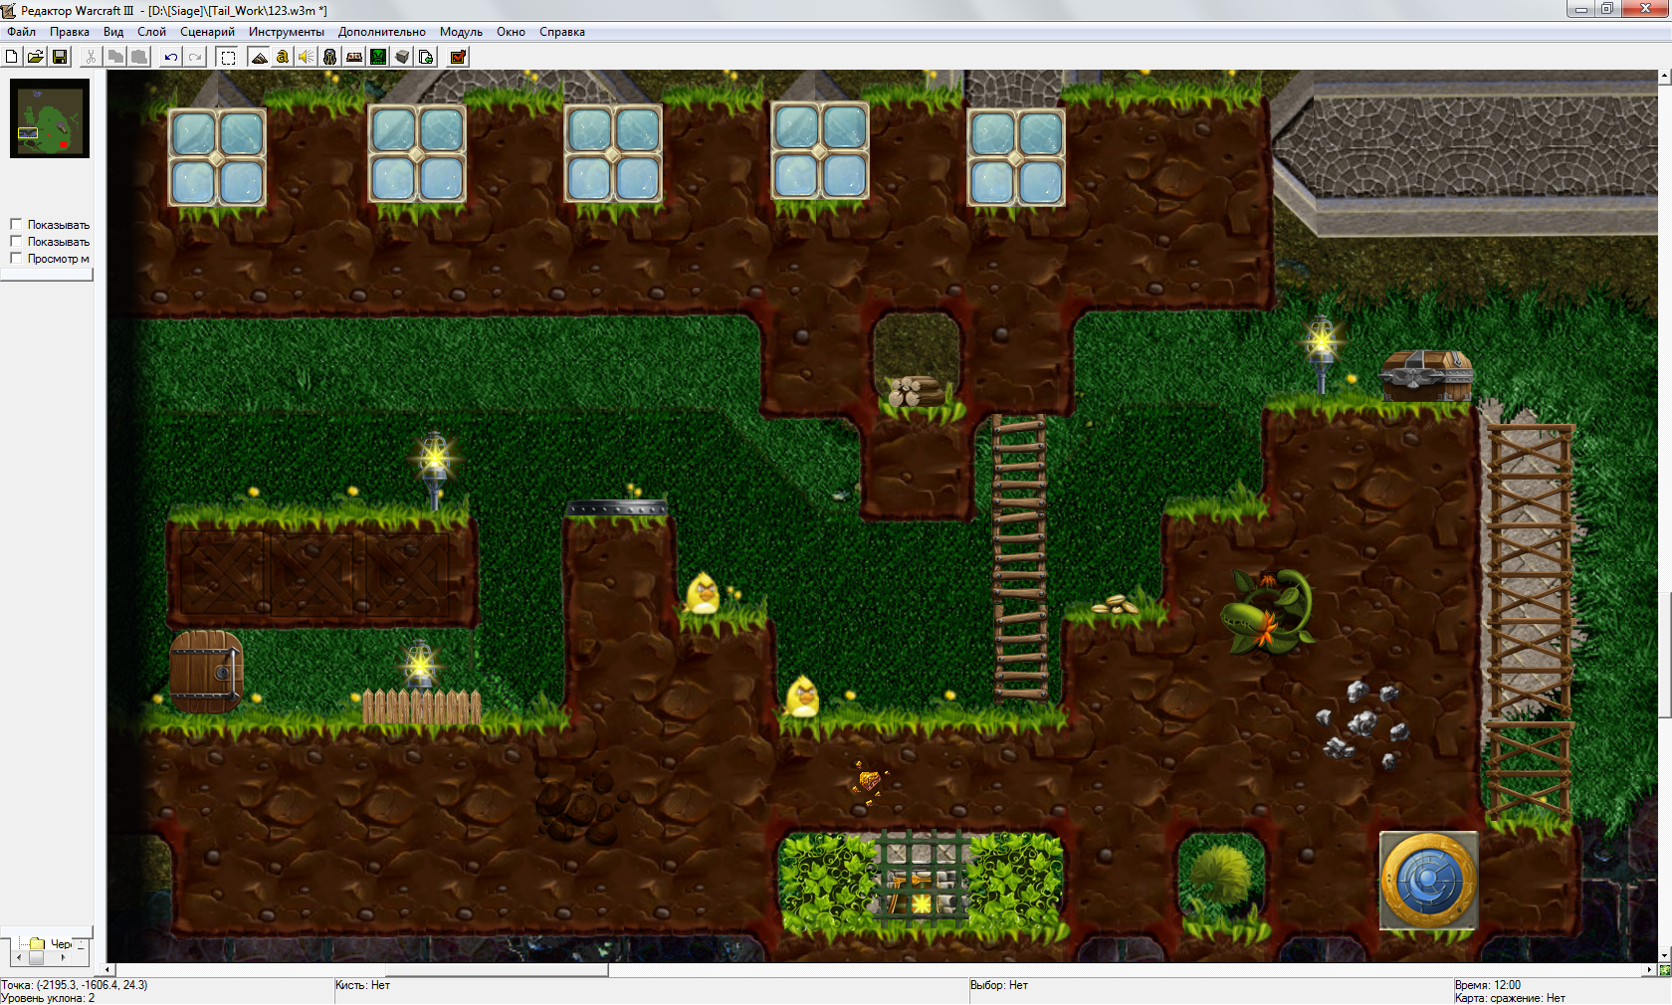Screen dimensions: 1672x1005
Task: Open the Object editor helmet icon
Action: 330,57
